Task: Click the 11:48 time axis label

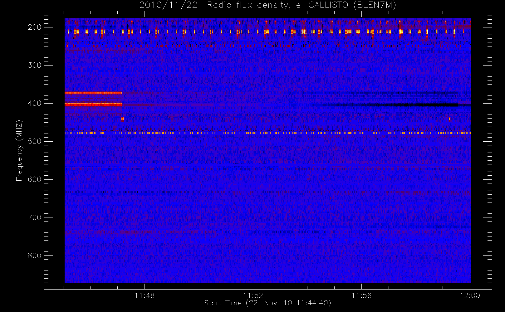Action: pos(145,295)
